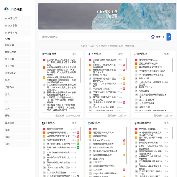Open 加入群聊 in the sidebar
This screenshot has width=177, height=177.
coord(17,26)
